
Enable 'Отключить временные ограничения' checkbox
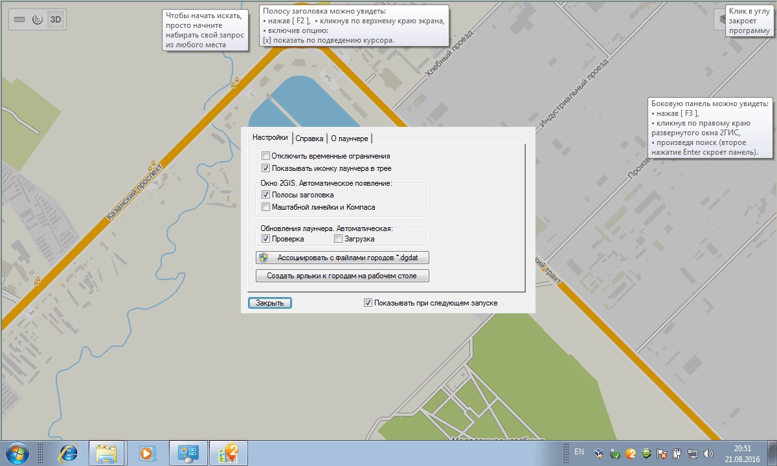[265, 156]
